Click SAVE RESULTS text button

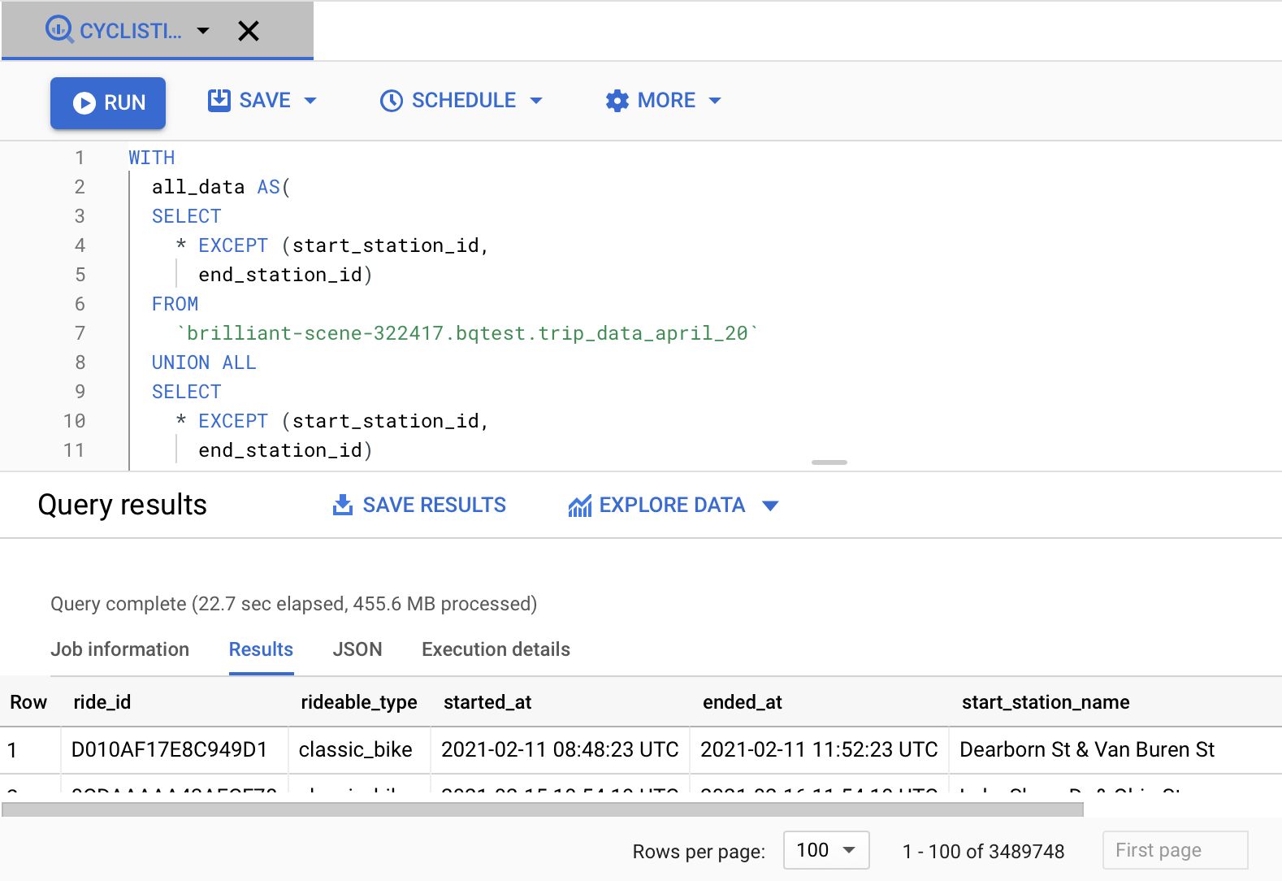pos(434,505)
